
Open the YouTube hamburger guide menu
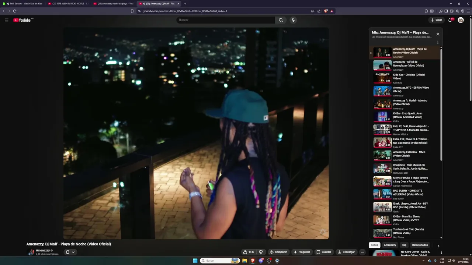click(7, 20)
